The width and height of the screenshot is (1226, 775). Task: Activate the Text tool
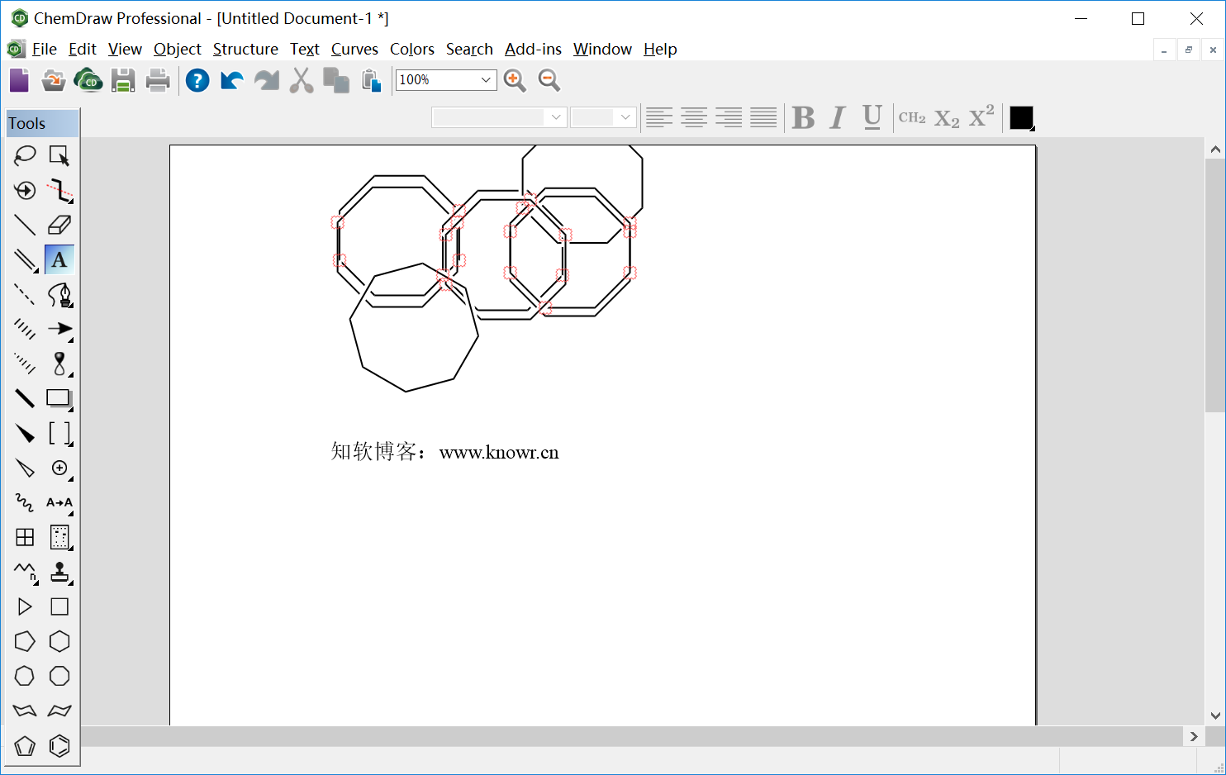tap(59, 259)
